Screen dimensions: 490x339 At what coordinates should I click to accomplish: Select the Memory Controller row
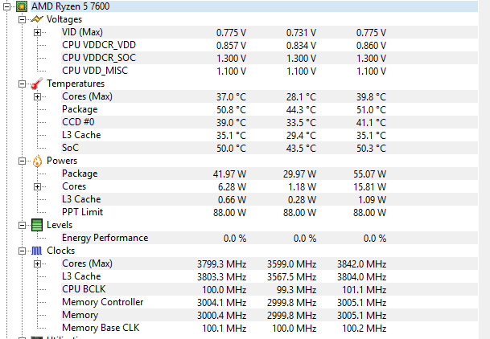coord(270,302)
